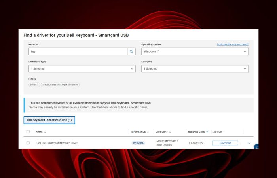Tick the select-all checkbox in the table header
The image size is (277, 178).
tap(28, 131)
